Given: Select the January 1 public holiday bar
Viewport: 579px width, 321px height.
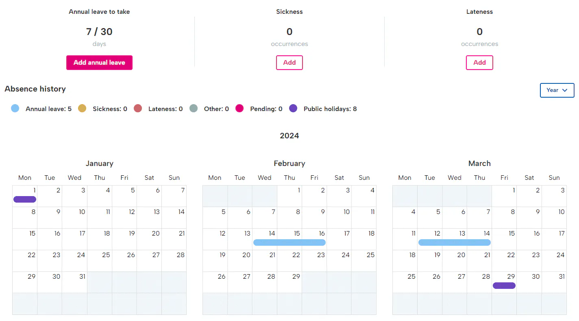Looking at the screenshot, I should pyautogui.click(x=25, y=199).
